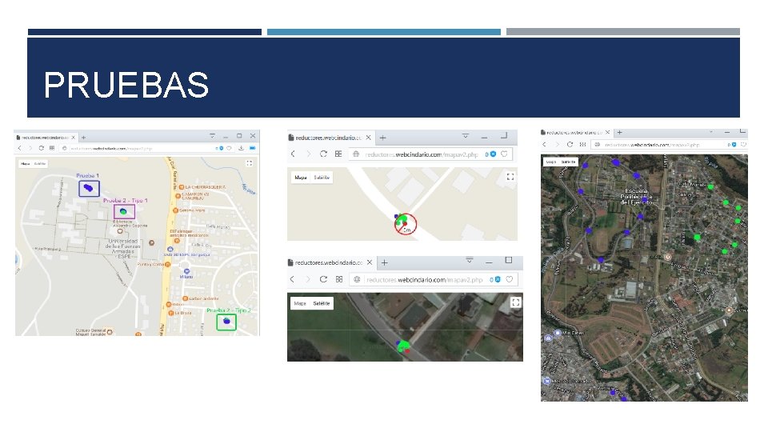Close tab in small satellite street browser

click(370, 262)
